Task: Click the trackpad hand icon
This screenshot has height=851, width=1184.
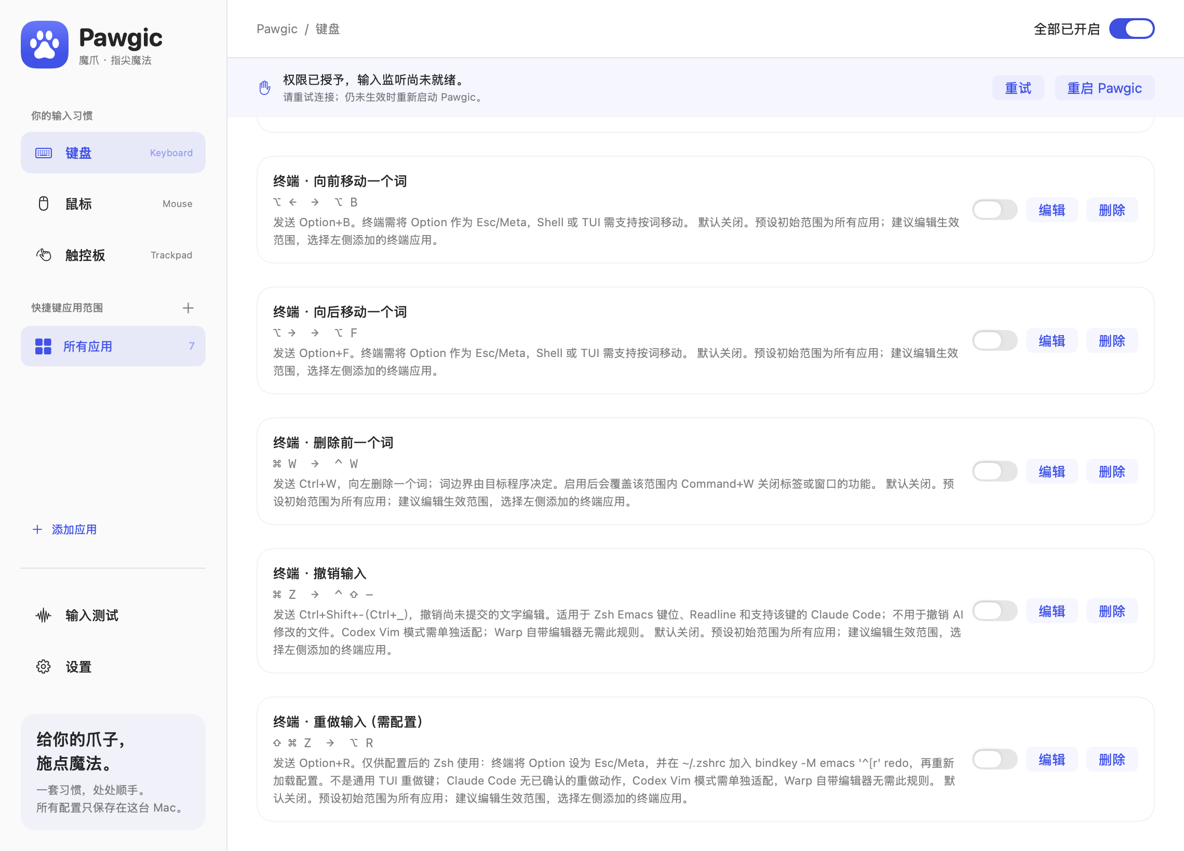Action: 43,255
